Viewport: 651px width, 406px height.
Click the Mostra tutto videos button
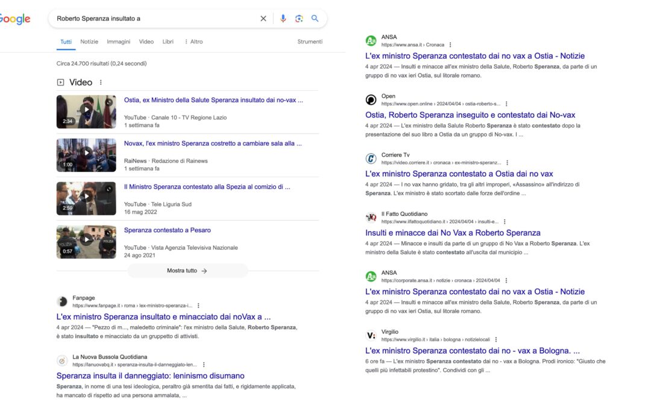[187, 271]
